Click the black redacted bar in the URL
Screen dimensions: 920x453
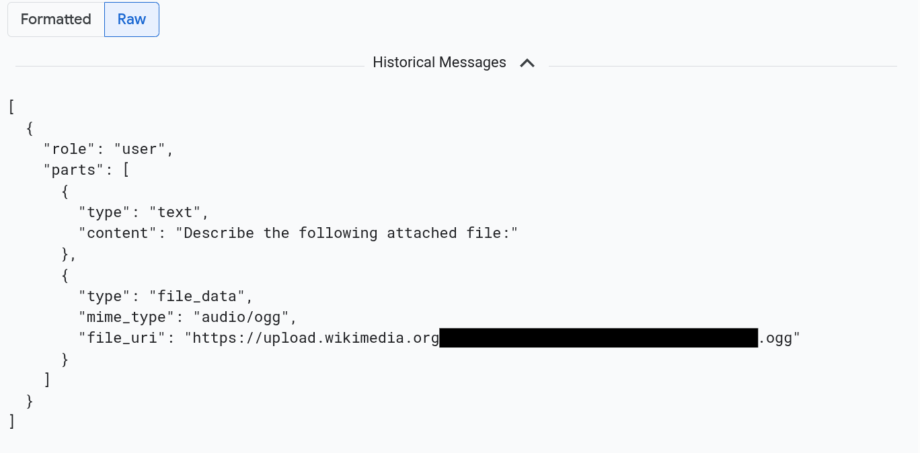coord(599,338)
